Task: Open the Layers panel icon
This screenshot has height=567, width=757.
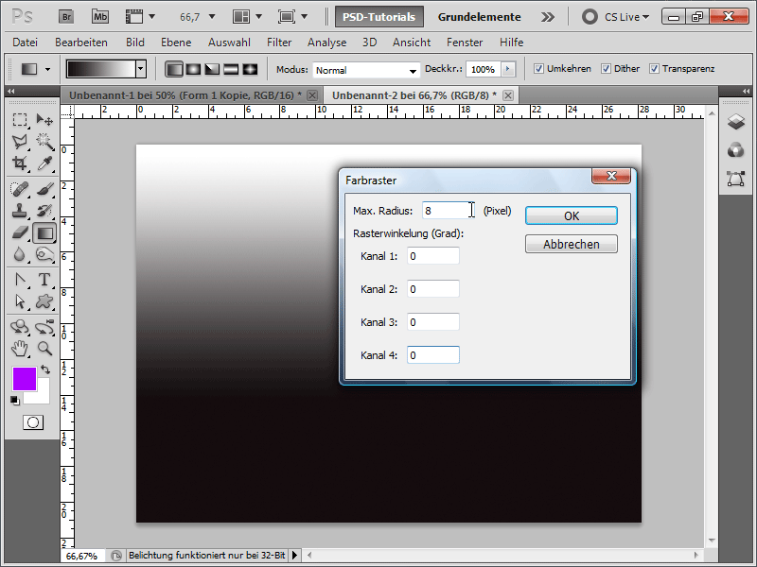Action: (x=736, y=122)
